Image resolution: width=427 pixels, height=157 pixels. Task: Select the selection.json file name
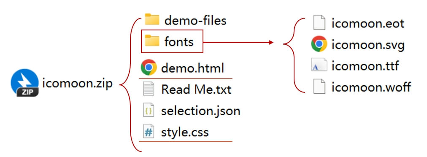[x=201, y=111]
